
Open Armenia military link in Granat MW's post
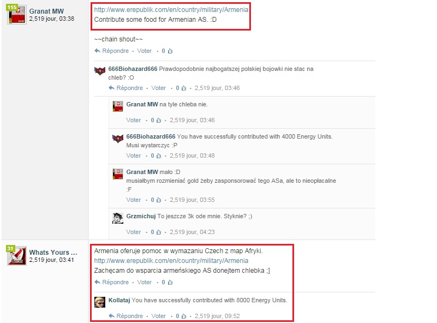(x=171, y=10)
